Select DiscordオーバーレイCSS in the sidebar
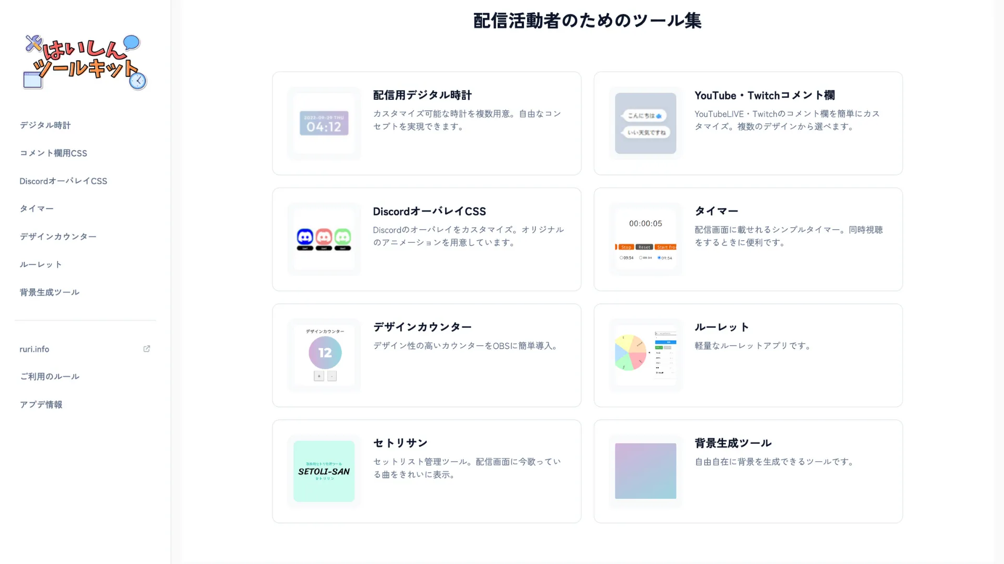The width and height of the screenshot is (1004, 564). pyautogui.click(x=63, y=181)
